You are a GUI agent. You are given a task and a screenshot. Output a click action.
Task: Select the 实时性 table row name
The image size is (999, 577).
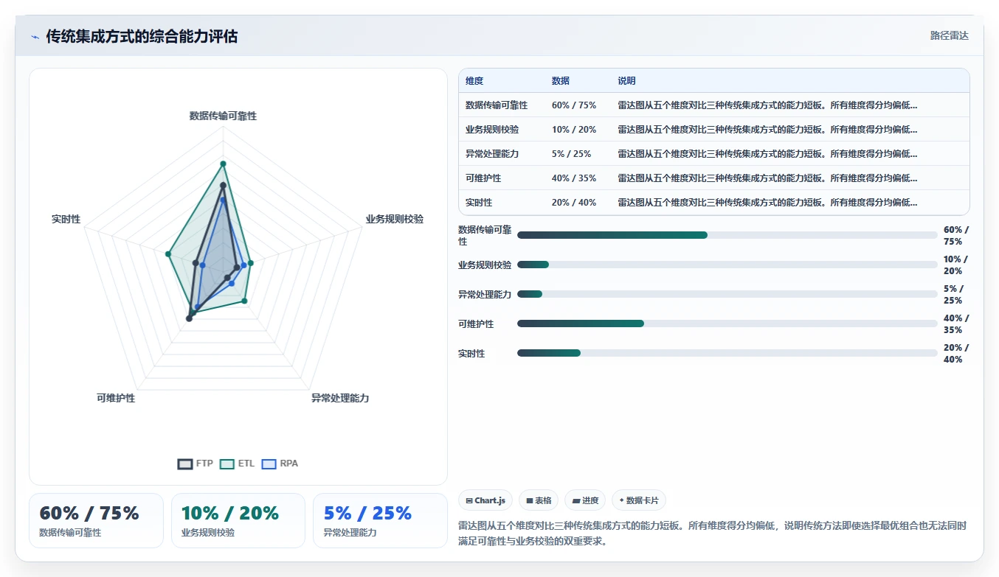click(479, 203)
